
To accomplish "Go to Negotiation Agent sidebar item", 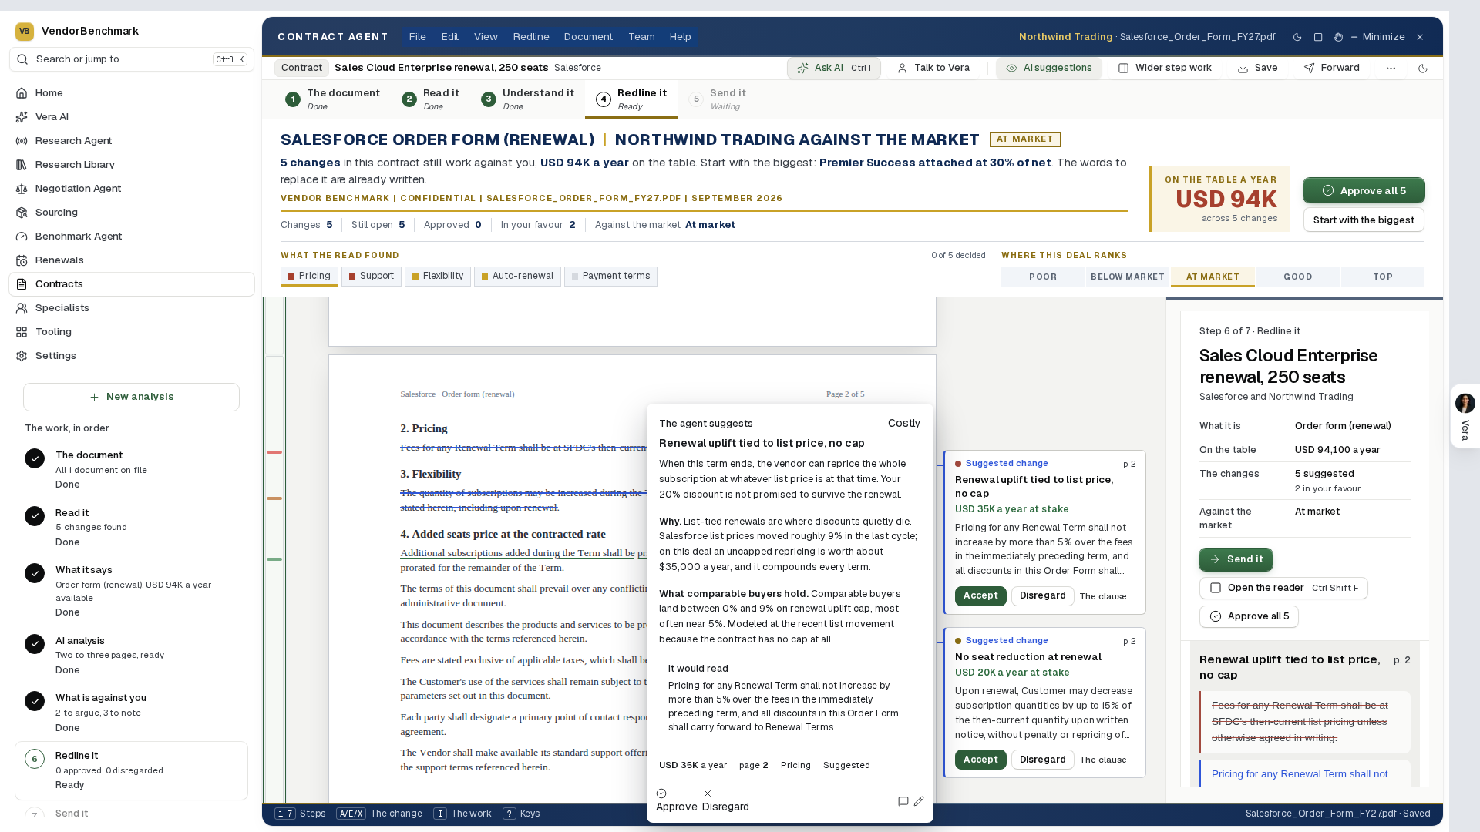I will 131,189.
